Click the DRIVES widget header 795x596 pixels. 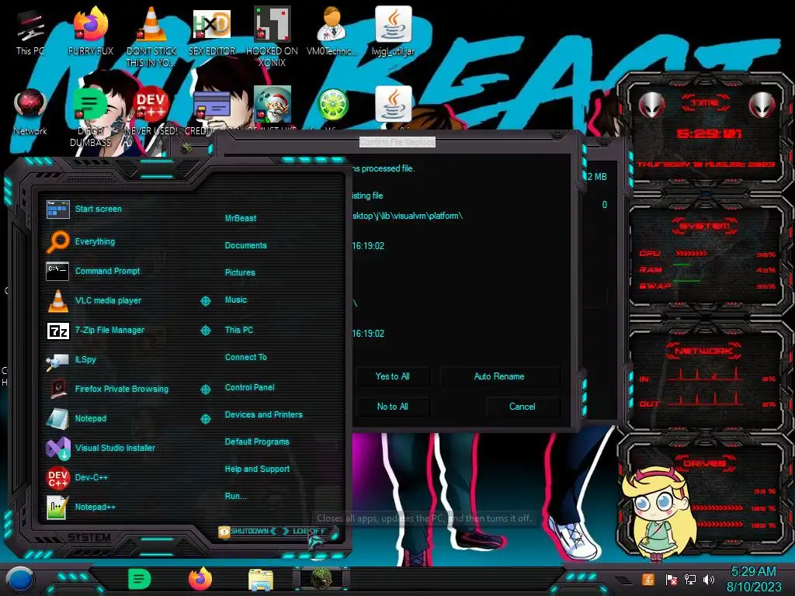coord(705,463)
